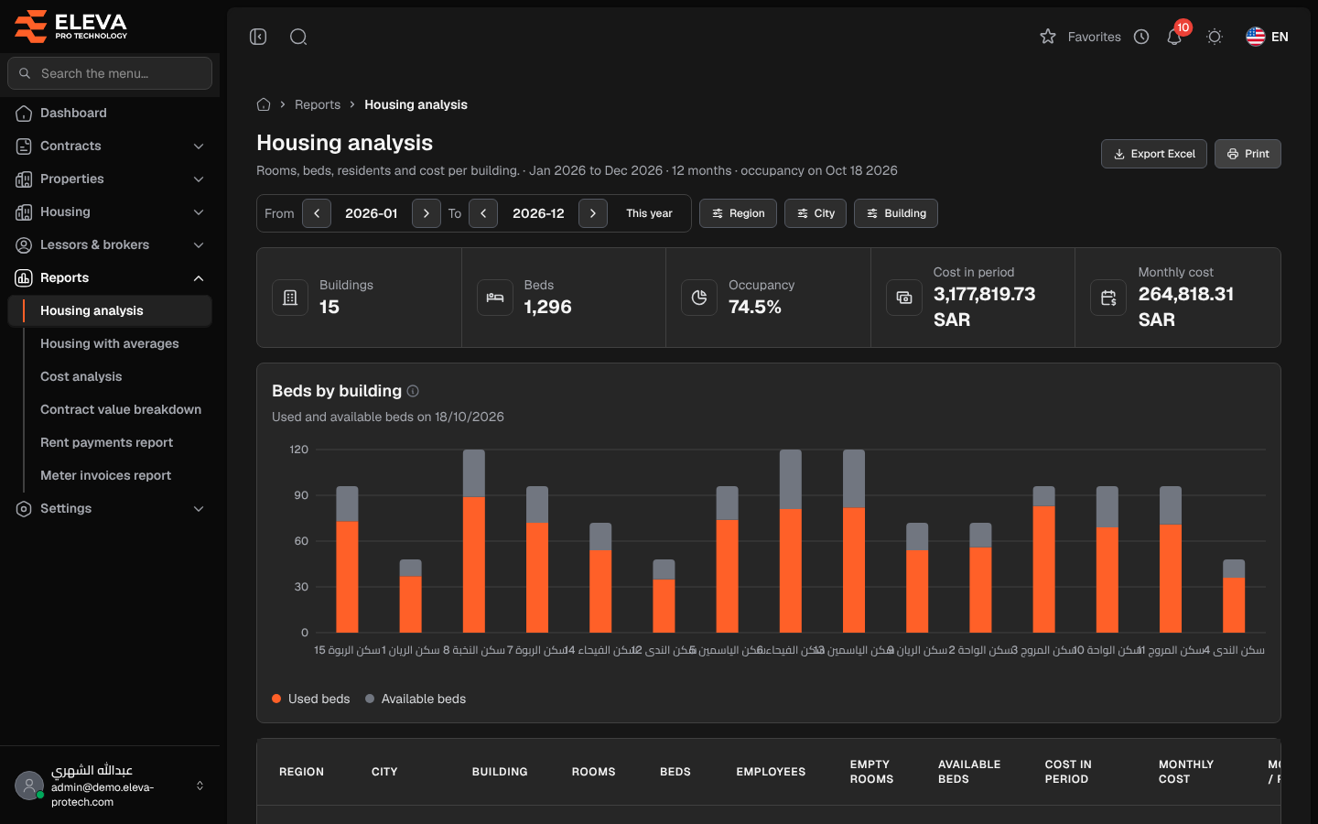Viewport: 1318px width, 824px height.
Task: Expand the Properties sidebar menu
Action: (110, 179)
